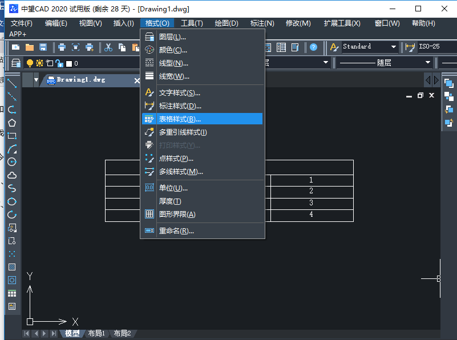
Task: Open the Layer Properties Manager icon
Action: click(x=17, y=63)
